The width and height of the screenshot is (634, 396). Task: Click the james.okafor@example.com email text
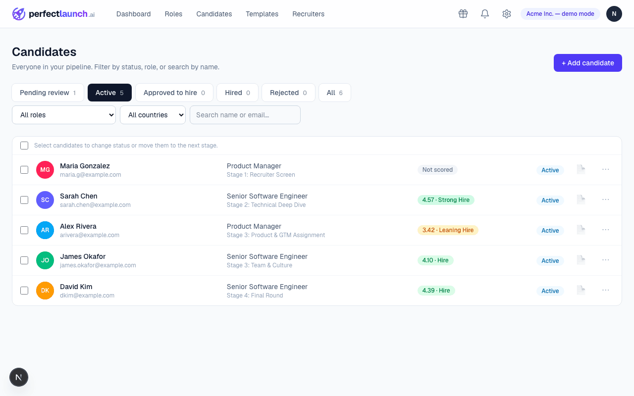click(x=98, y=265)
